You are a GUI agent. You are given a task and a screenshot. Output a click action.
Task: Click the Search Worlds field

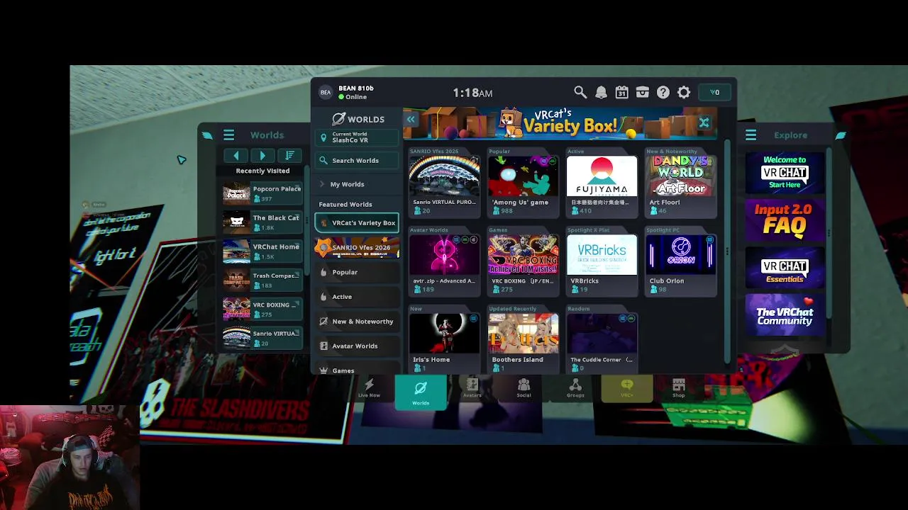[x=357, y=161]
